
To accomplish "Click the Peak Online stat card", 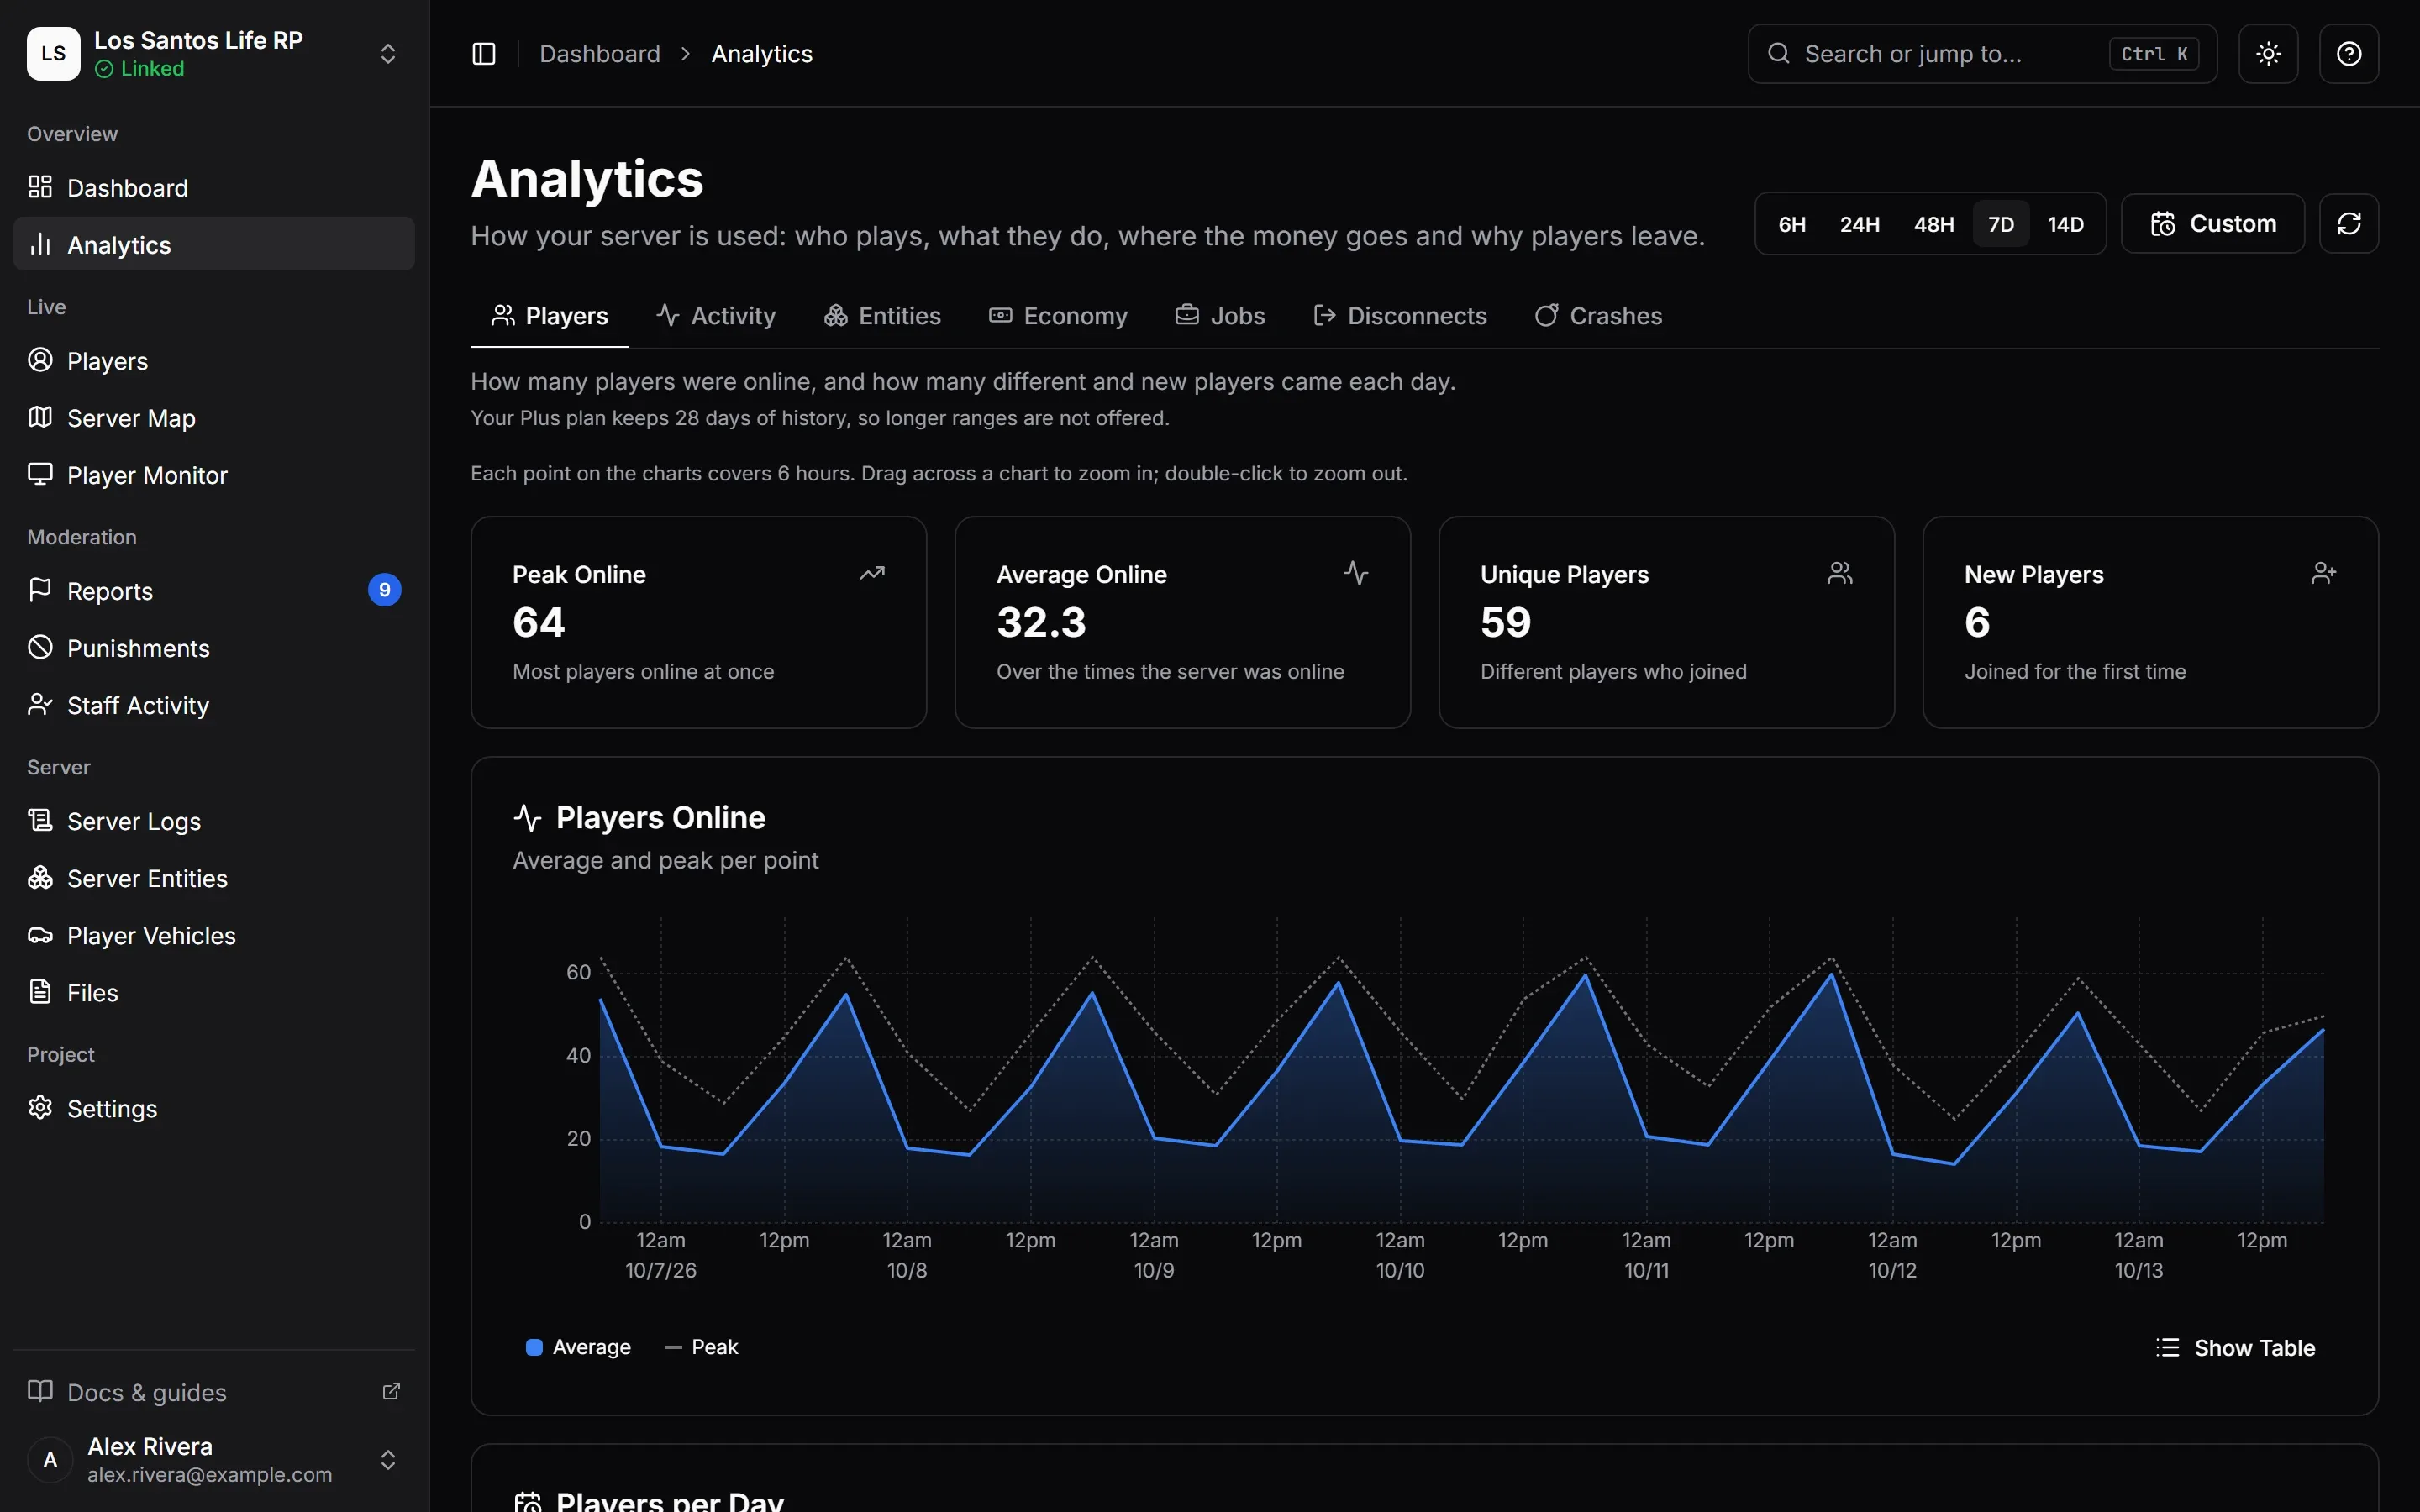I will (698, 622).
